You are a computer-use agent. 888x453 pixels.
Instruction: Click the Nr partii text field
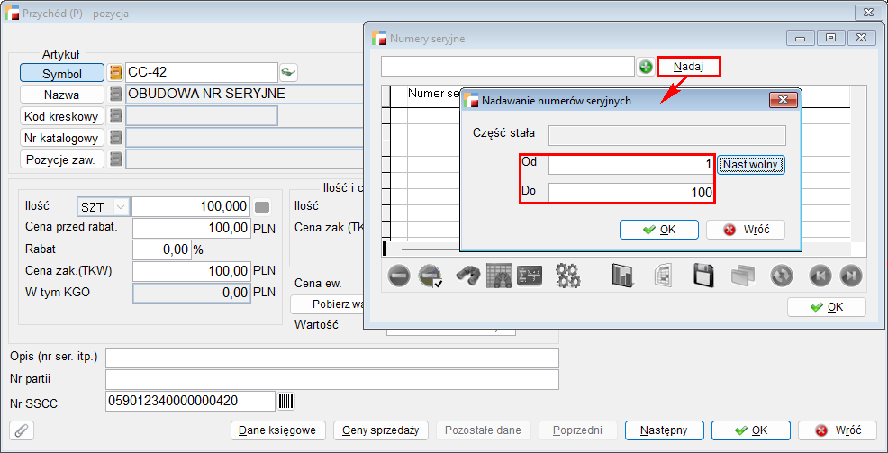coord(331,379)
